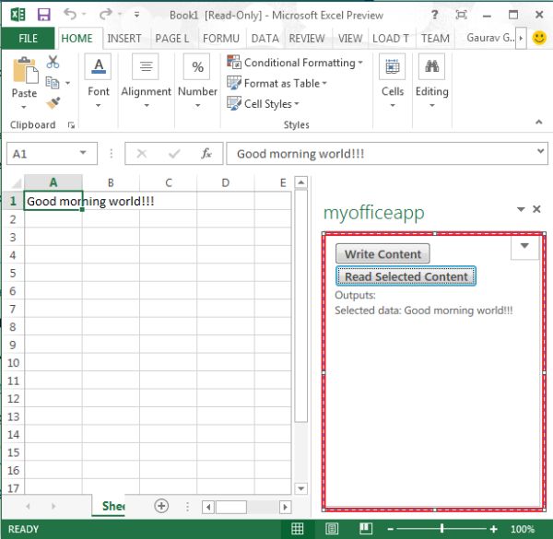Click Write Content button
Screen dimensions: 553x539
tap(382, 253)
